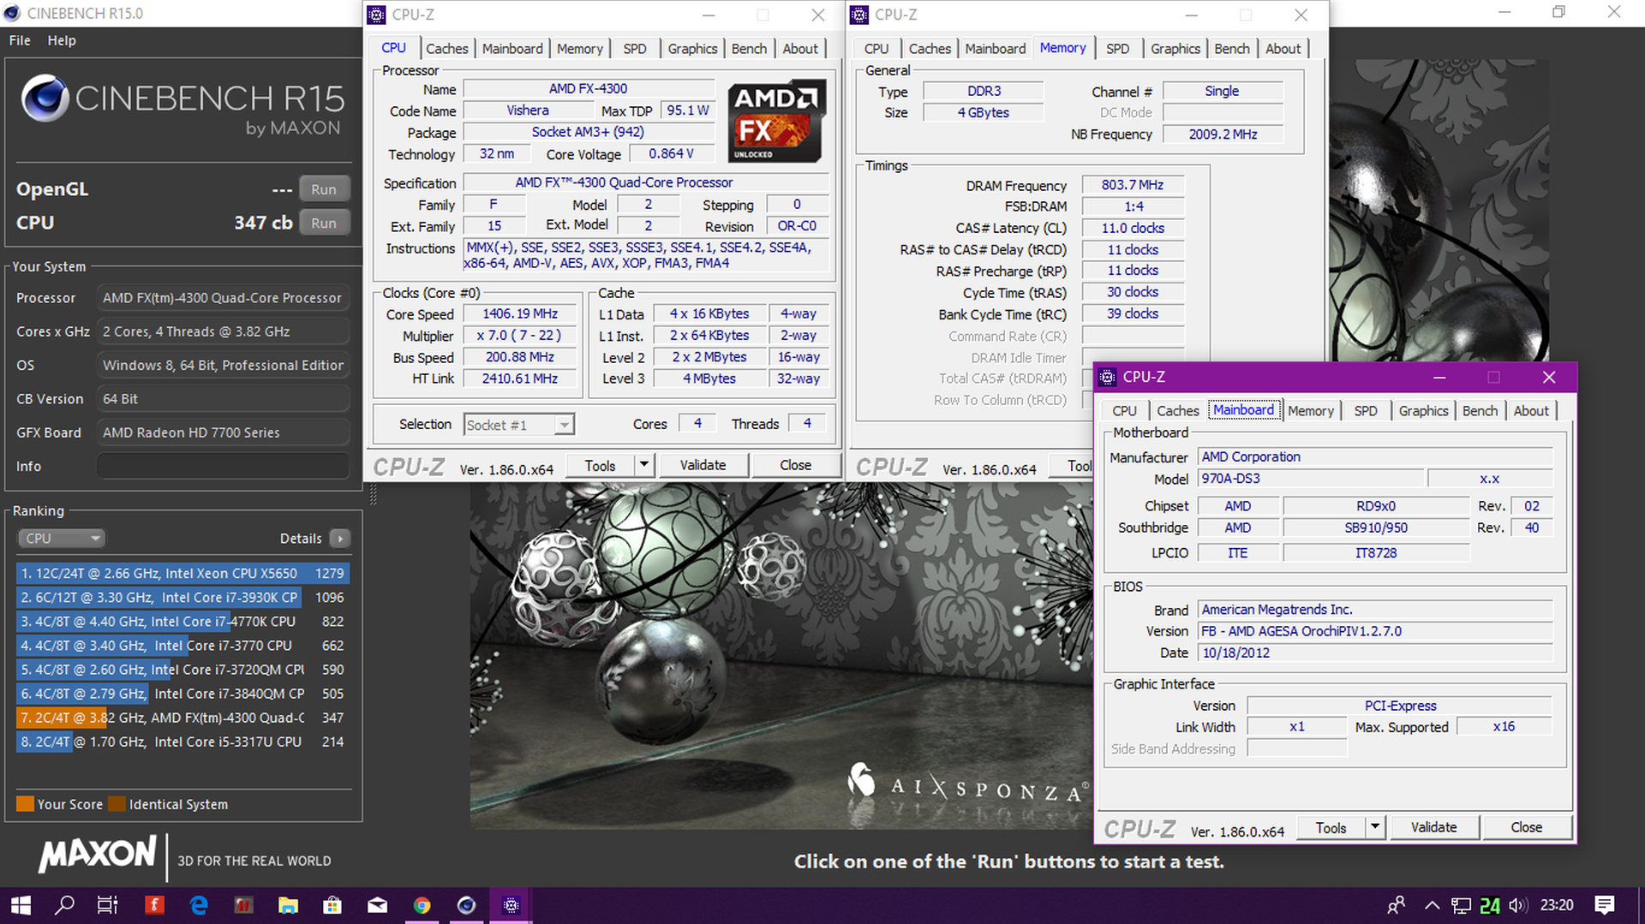
Task: Switch to Cinebench taskbar icon
Action: tap(466, 905)
